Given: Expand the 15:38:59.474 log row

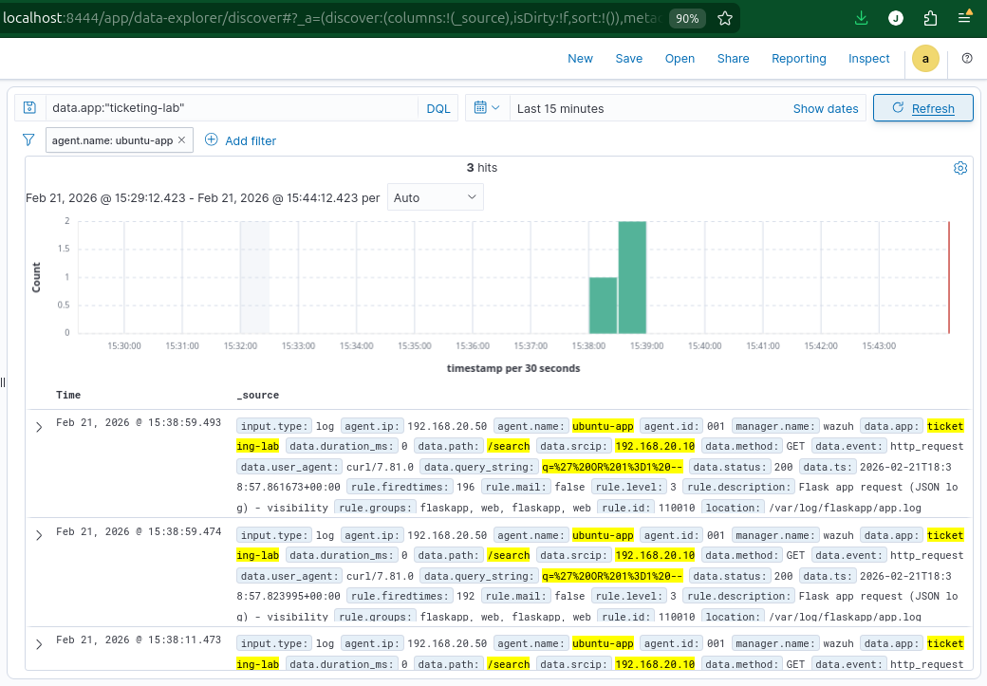Looking at the screenshot, I should point(39,535).
